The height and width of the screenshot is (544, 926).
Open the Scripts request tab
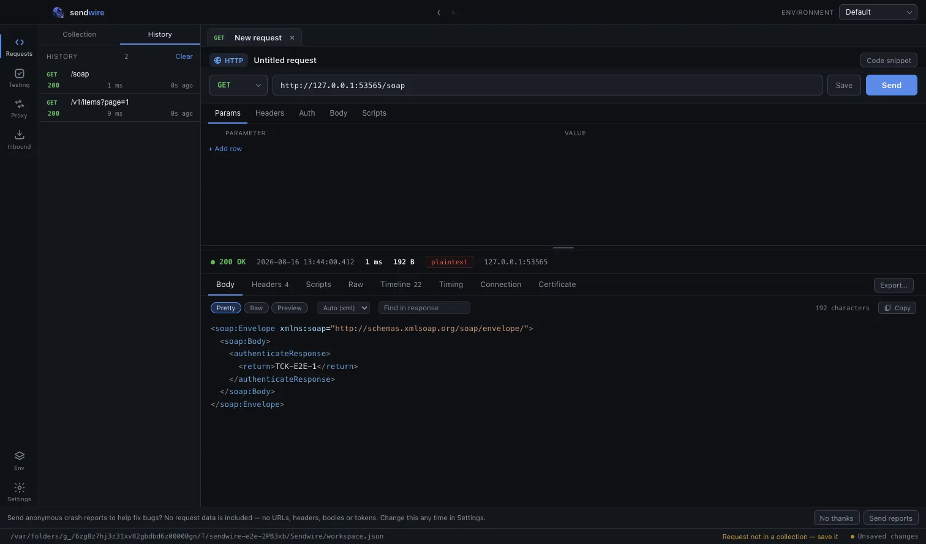click(374, 113)
